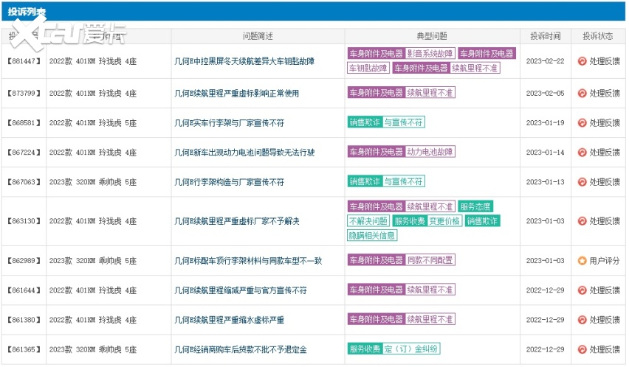Click status icon in complaint 873799 row
629x367 pixels.
tap(582, 94)
